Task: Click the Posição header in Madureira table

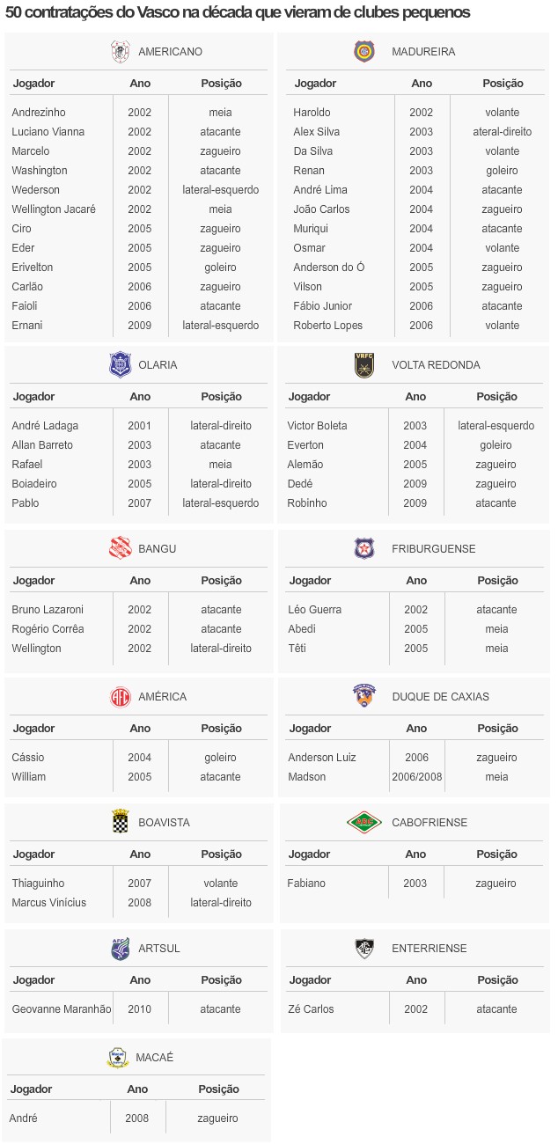Action: [503, 84]
